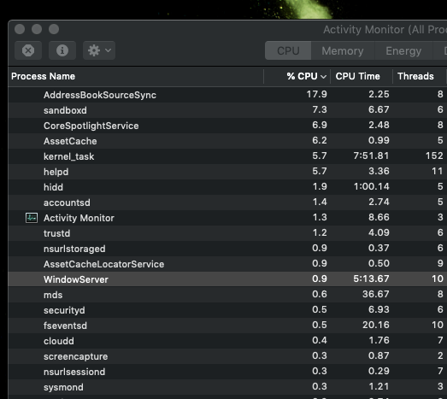Select the accountsd process
447x399 pixels.
227,202
